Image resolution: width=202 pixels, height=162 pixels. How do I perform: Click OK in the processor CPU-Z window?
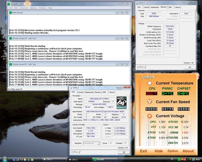(124, 152)
